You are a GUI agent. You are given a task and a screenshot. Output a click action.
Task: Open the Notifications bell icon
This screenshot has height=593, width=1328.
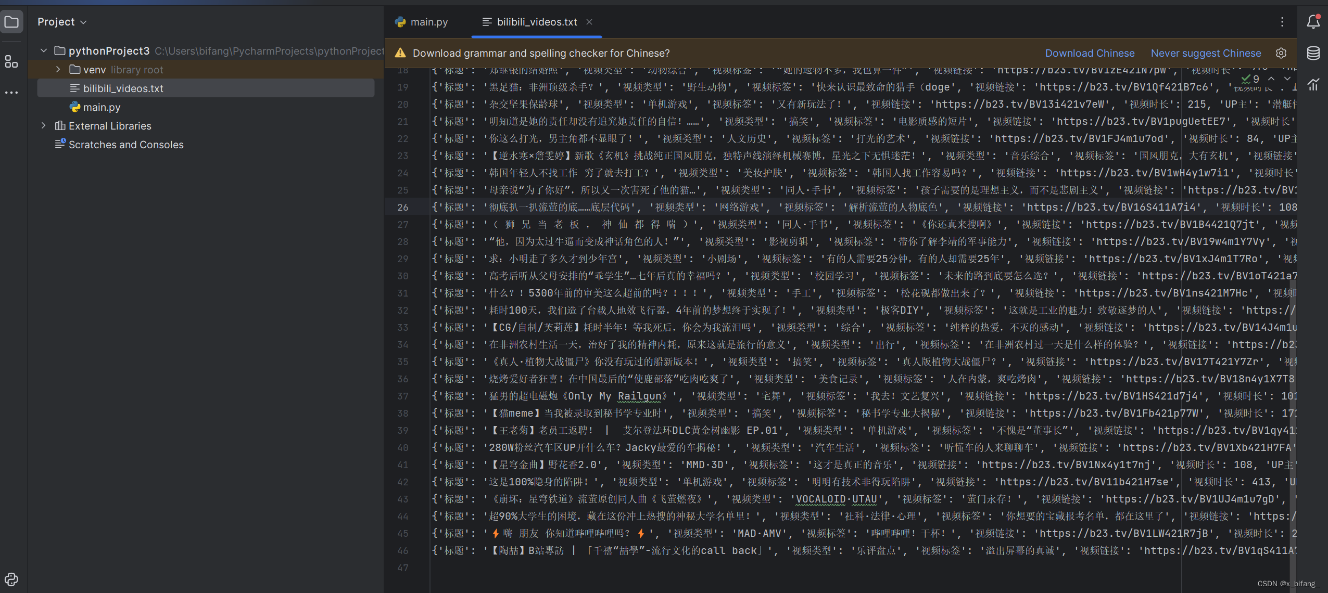(1313, 22)
